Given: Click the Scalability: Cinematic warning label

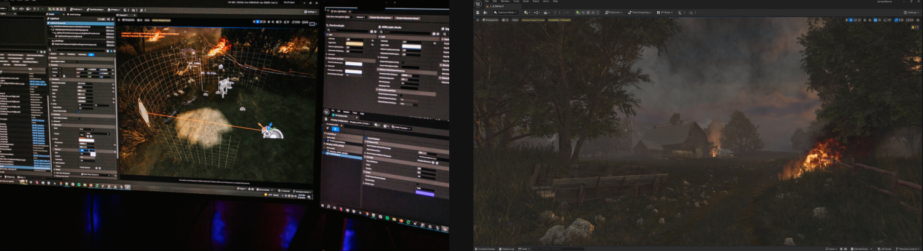Looking at the screenshot, I should click(559, 20).
